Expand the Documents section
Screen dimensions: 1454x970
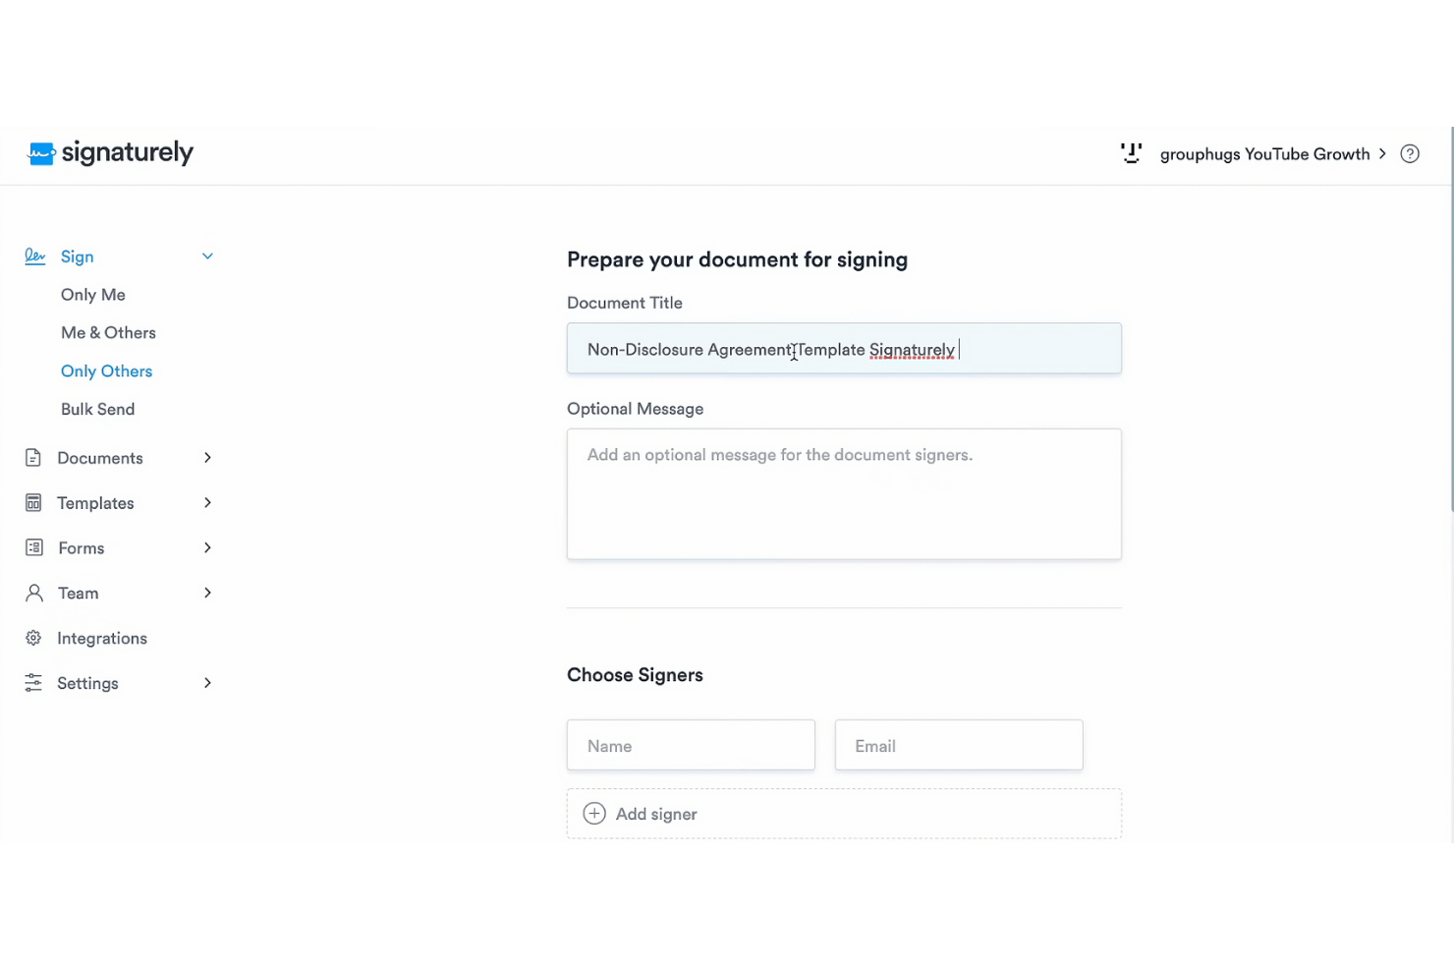207,457
